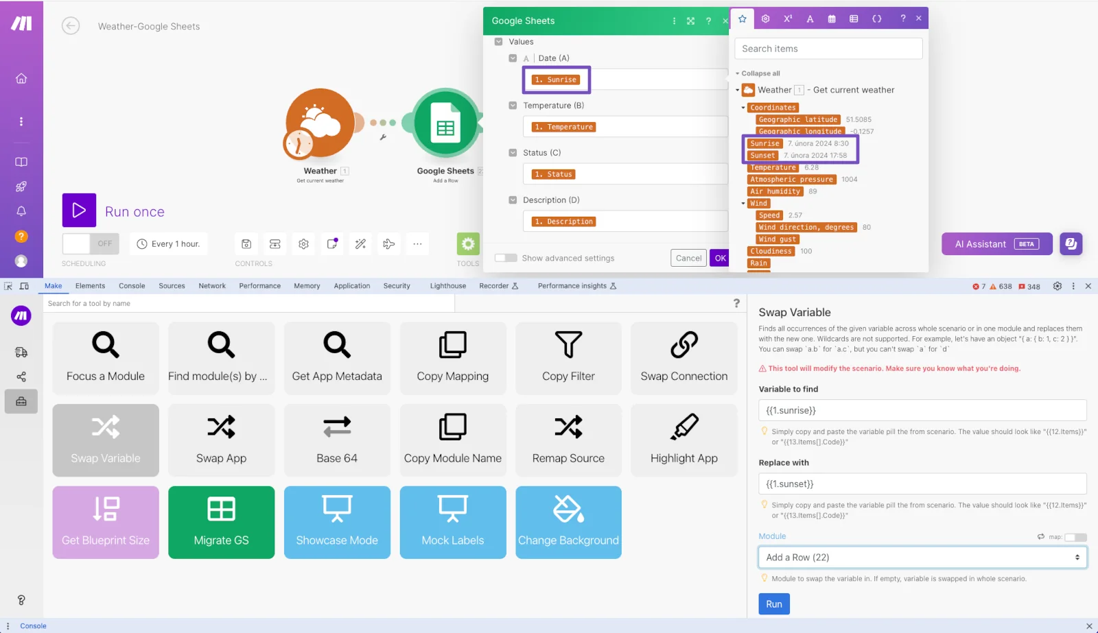Click the Variable to find input
The image size is (1098, 633).
[922, 410]
